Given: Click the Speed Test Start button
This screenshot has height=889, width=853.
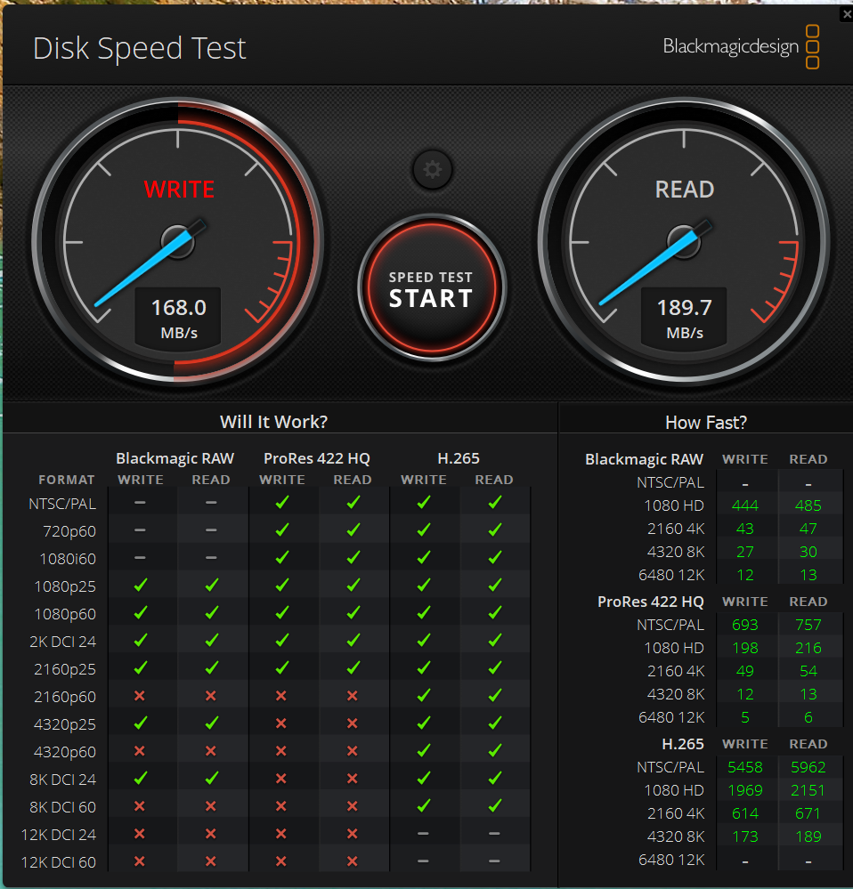Looking at the screenshot, I should (x=432, y=287).
